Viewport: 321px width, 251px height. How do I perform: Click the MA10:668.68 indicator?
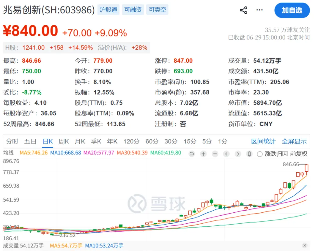pos(66,153)
